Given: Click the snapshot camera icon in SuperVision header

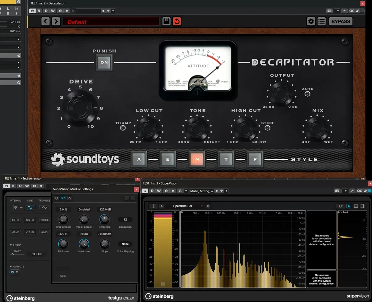Looking at the screenshot, I should tap(337, 191).
